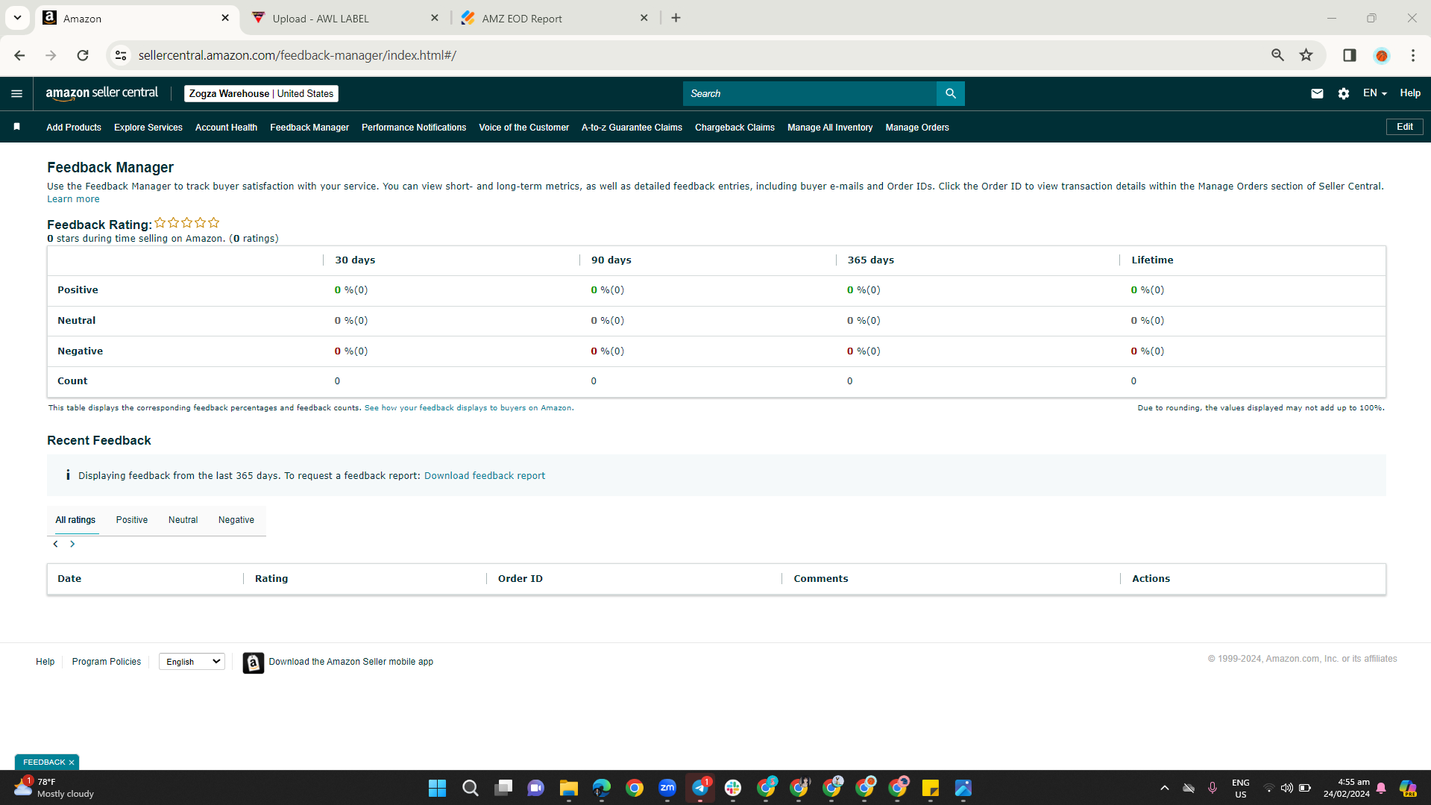The image size is (1431, 805).
Task: Select the Positive feedback tab
Action: point(132,520)
